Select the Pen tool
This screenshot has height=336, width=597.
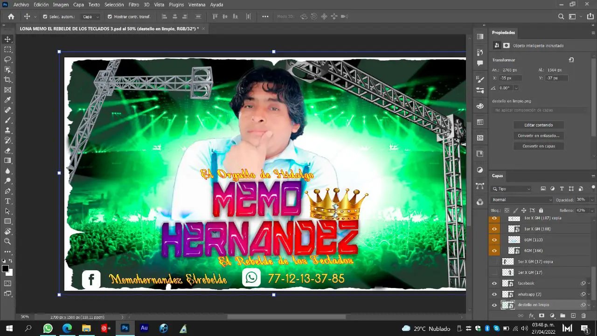pos(8,191)
